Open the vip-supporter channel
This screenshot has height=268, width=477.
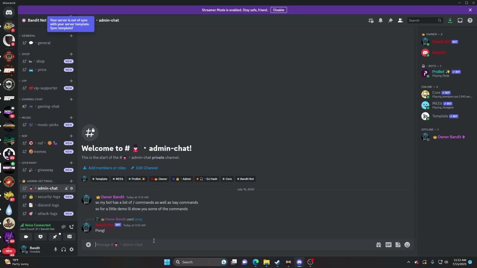coord(48,88)
